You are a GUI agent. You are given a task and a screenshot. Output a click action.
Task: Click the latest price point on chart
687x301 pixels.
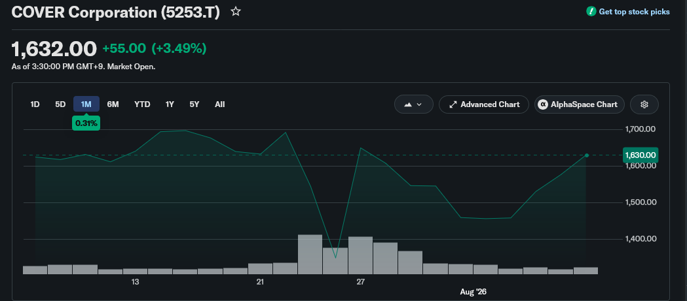coord(587,155)
